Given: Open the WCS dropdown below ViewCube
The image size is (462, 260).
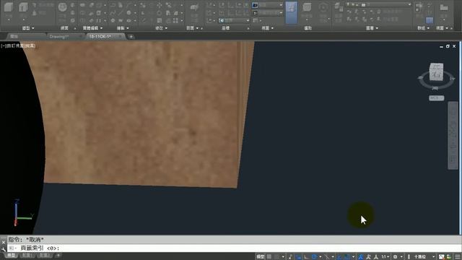Looking at the screenshot, I should 436,98.
